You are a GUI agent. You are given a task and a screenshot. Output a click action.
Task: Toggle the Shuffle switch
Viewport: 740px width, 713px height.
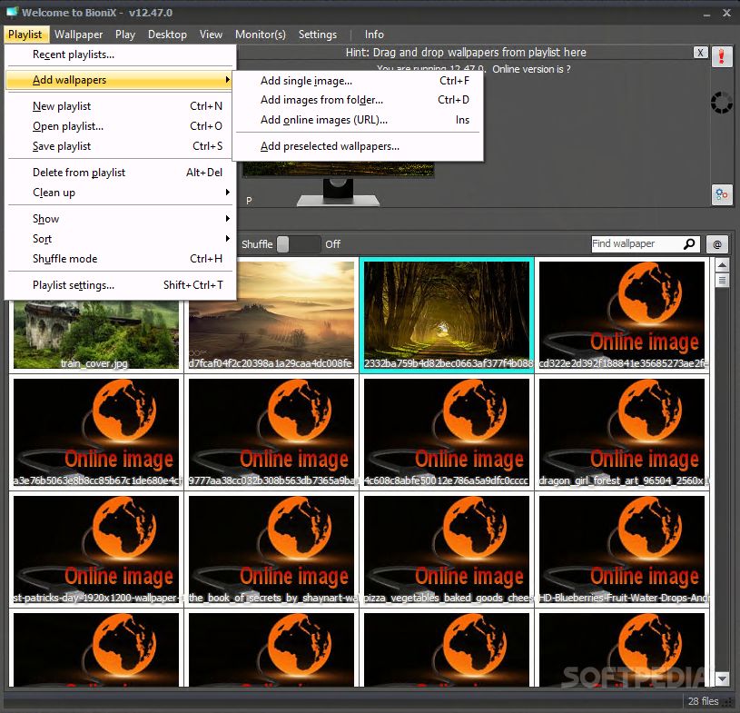click(x=298, y=244)
